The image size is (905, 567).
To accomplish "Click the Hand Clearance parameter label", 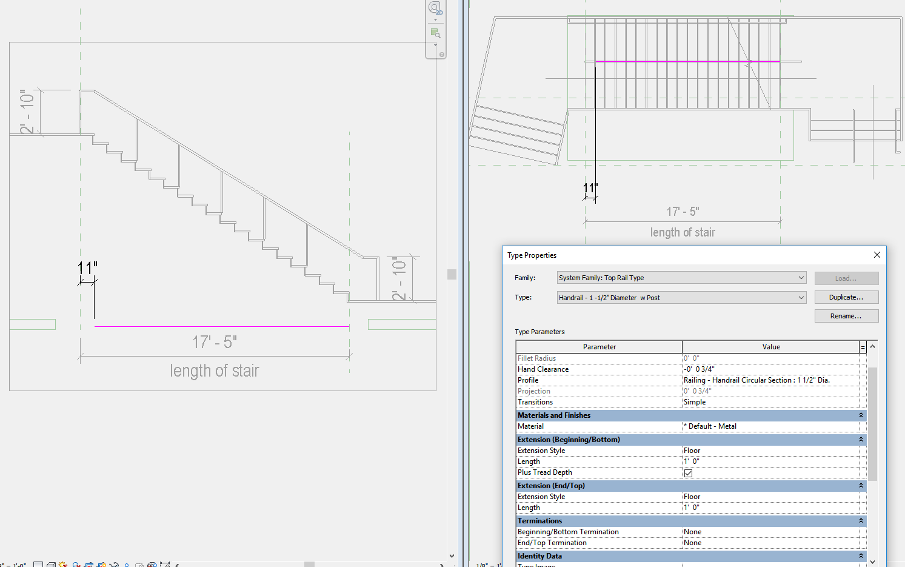I will click(x=543, y=369).
